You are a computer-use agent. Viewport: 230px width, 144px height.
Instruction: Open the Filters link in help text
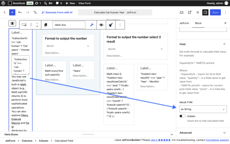(25, 115)
